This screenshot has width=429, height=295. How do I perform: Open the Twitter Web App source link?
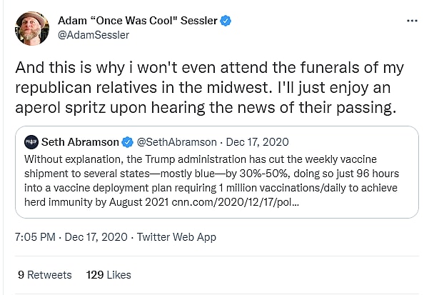tap(176, 236)
